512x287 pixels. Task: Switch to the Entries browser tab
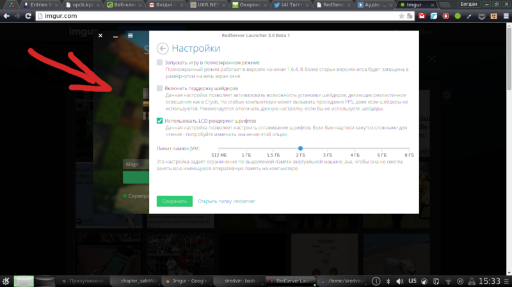40,5
